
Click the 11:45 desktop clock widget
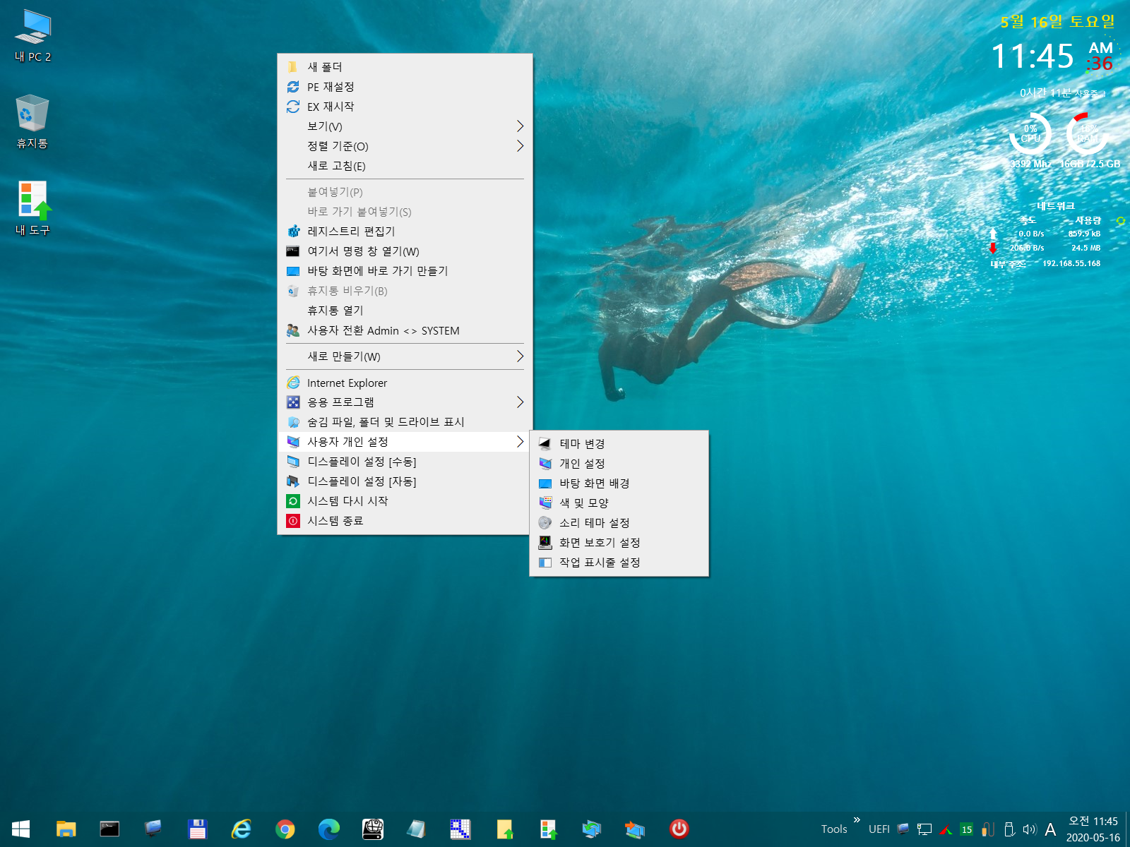(x=1032, y=56)
